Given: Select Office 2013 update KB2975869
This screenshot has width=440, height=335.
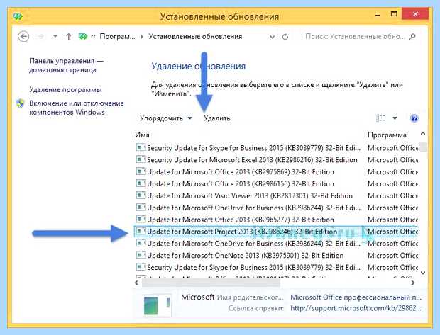Looking at the screenshot, I should [x=240, y=171].
